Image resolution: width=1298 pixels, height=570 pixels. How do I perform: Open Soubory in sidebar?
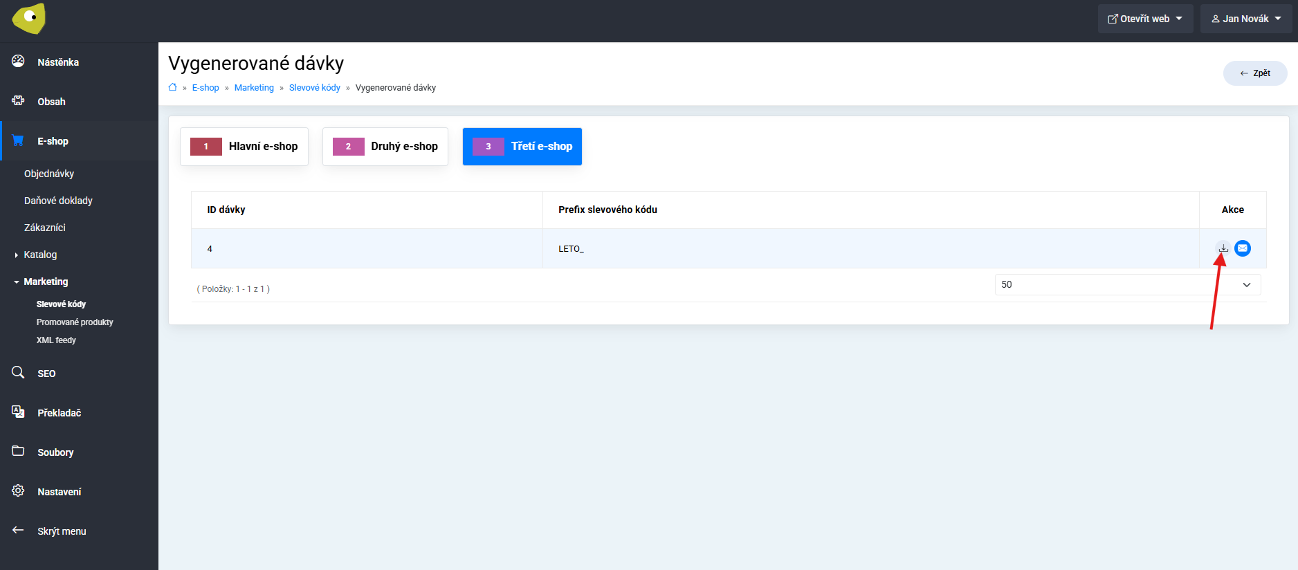[55, 452]
